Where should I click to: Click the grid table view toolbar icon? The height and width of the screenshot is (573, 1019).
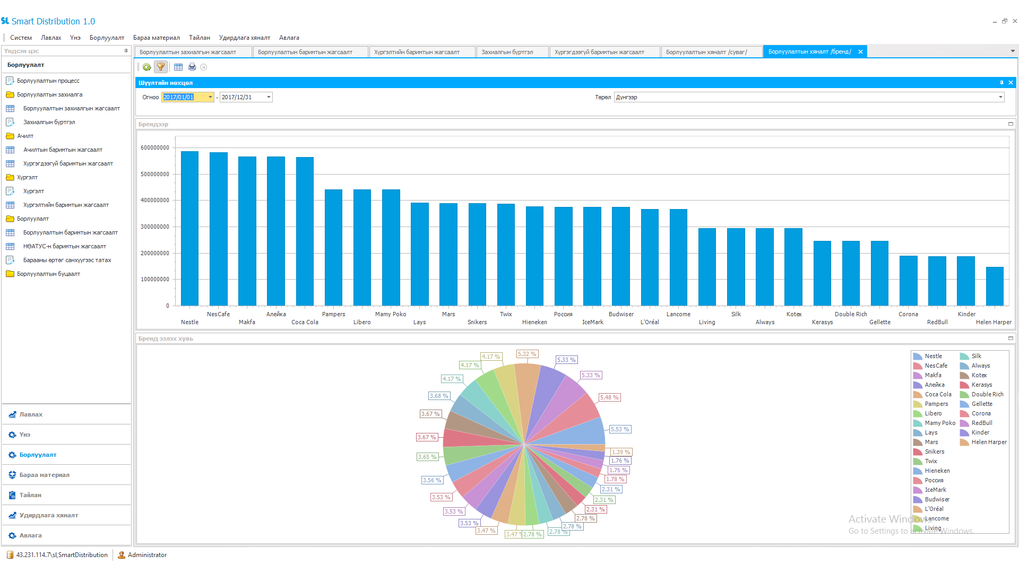coord(178,67)
